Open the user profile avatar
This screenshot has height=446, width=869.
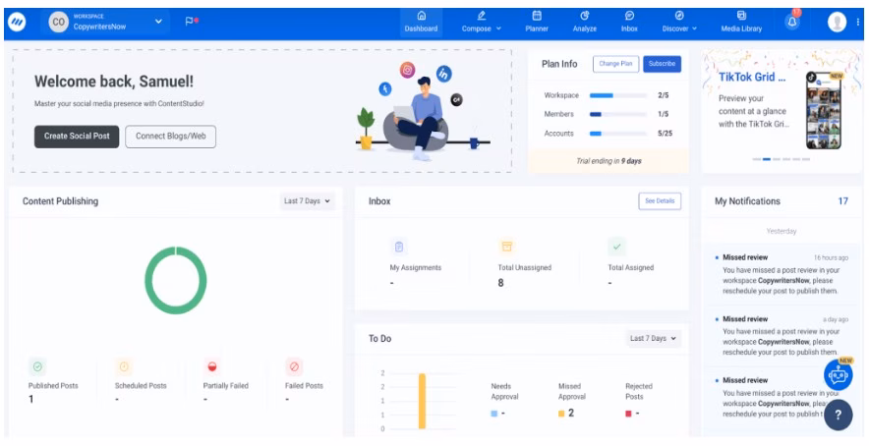click(838, 21)
